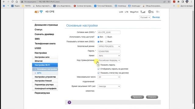The height and width of the screenshot is (109, 195).
Task: Open the Статус menu item
Action: [38, 30]
